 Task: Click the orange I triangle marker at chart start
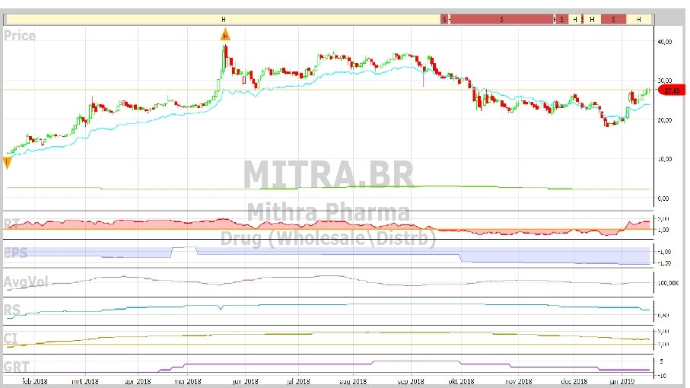click(7, 164)
